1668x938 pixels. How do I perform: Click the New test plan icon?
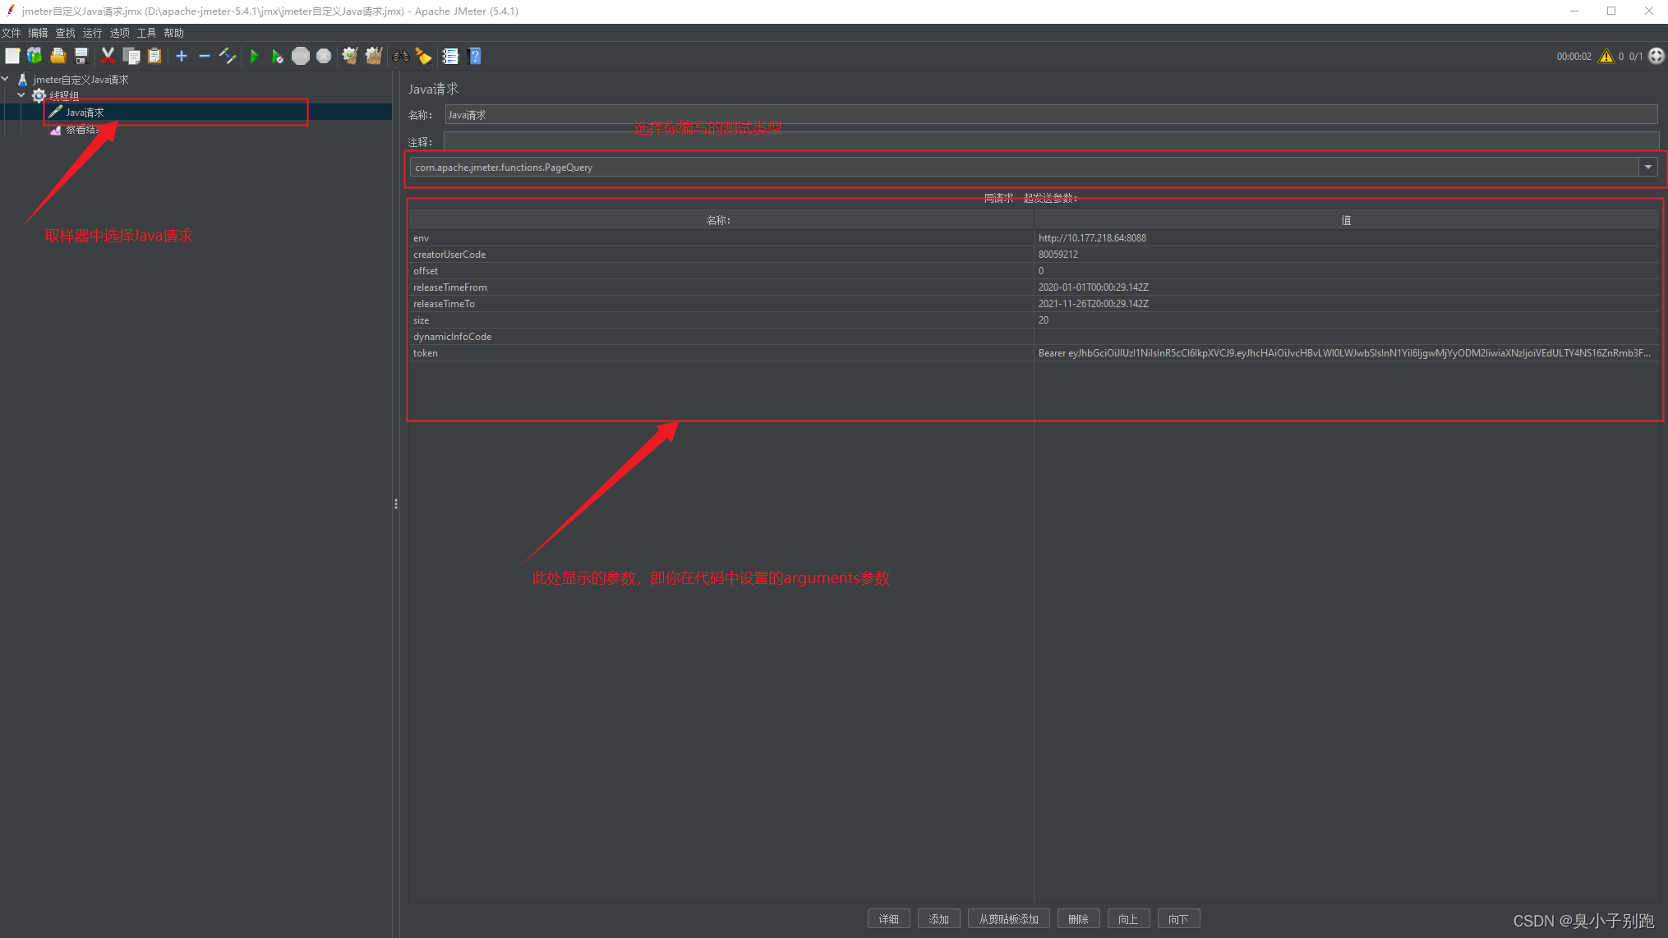(12, 56)
